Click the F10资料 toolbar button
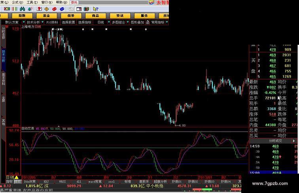The image size is (299, 193). coord(52,22)
